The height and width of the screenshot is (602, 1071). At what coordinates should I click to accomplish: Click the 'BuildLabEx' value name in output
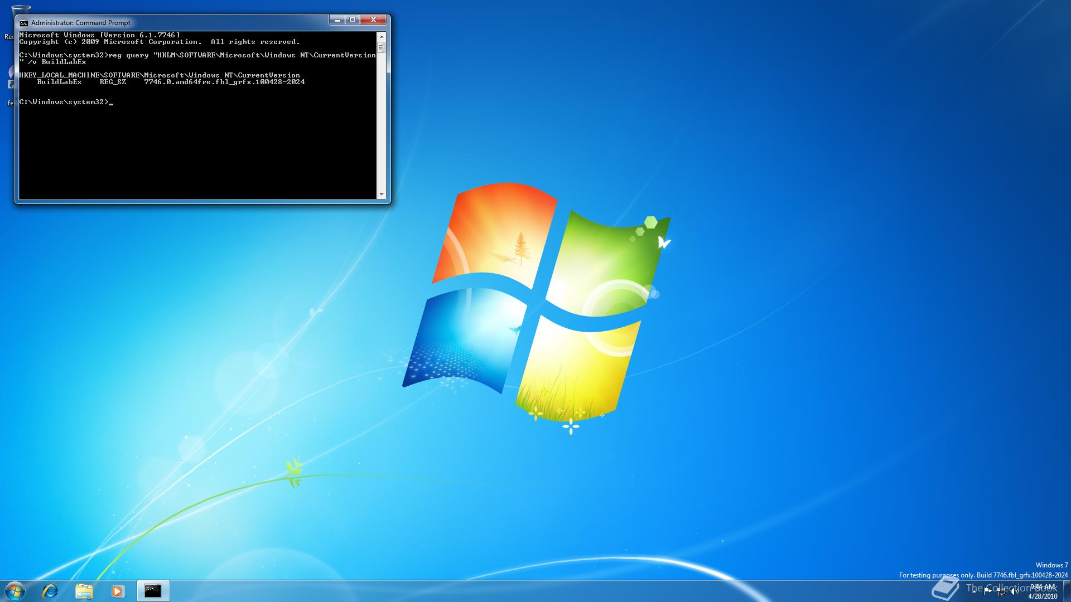pyautogui.click(x=60, y=82)
